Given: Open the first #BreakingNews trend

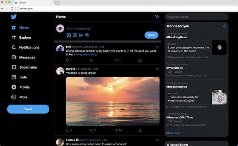Looking at the screenshot, I should [x=177, y=37].
